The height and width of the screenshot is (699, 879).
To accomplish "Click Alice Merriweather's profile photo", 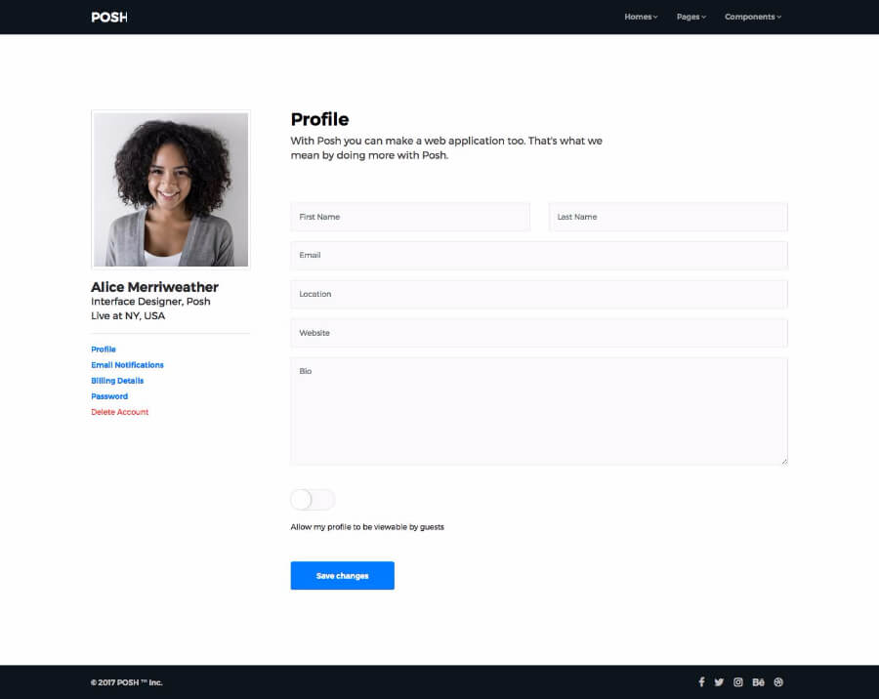I will click(x=170, y=188).
